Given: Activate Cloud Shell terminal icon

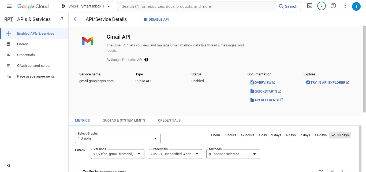Looking at the screenshot, I should [310, 6].
